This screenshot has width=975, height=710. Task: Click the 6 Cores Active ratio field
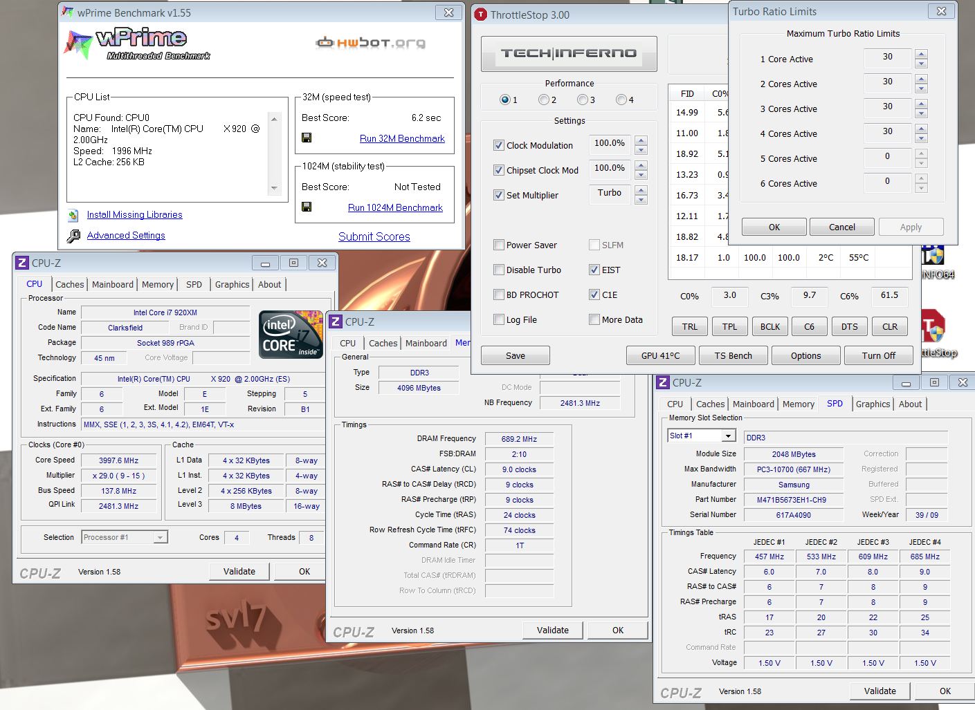click(888, 182)
